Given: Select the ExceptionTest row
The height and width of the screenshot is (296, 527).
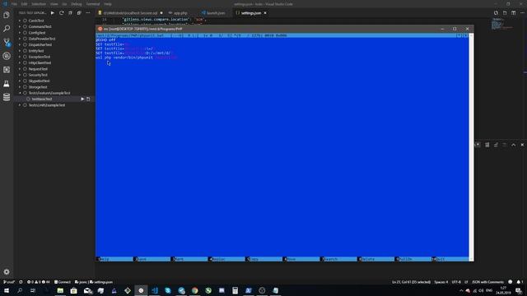Looking at the screenshot, I should tap(54, 57).
